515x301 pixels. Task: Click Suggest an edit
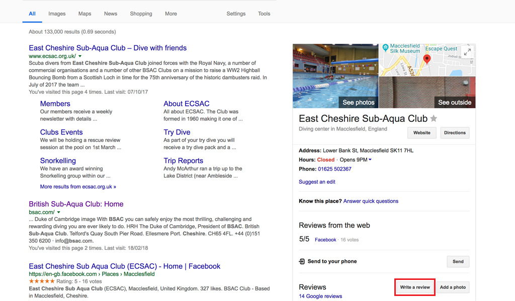pos(317,182)
